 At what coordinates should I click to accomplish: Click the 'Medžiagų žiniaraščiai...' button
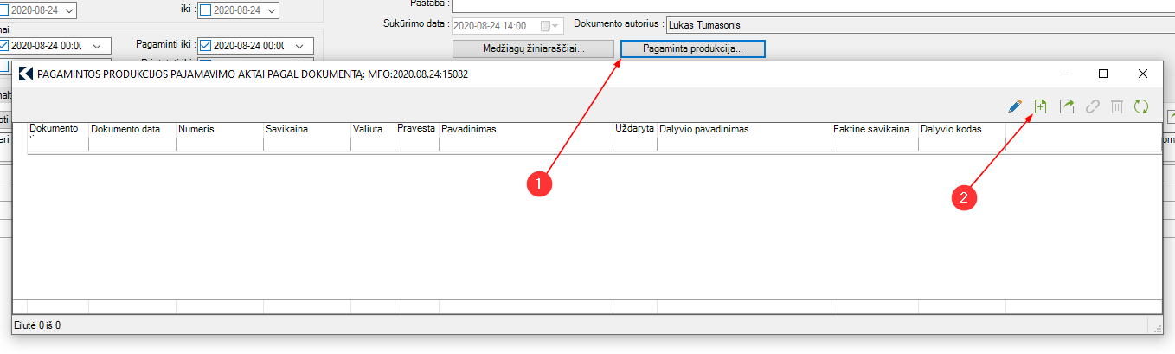pyautogui.click(x=533, y=48)
